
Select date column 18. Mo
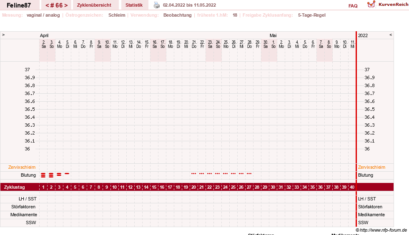coord(171,44)
